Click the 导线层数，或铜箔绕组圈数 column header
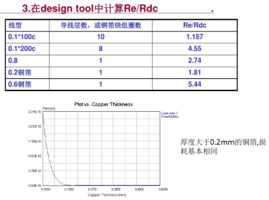Viewport: 269px width, 200px height. click(x=101, y=25)
